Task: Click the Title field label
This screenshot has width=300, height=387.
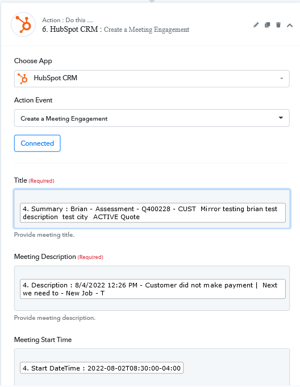Action: [20, 180]
